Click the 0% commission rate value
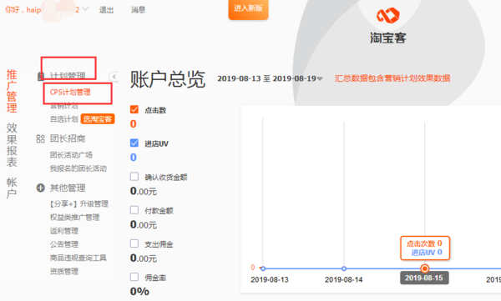This screenshot has height=301, width=501. 139,292
